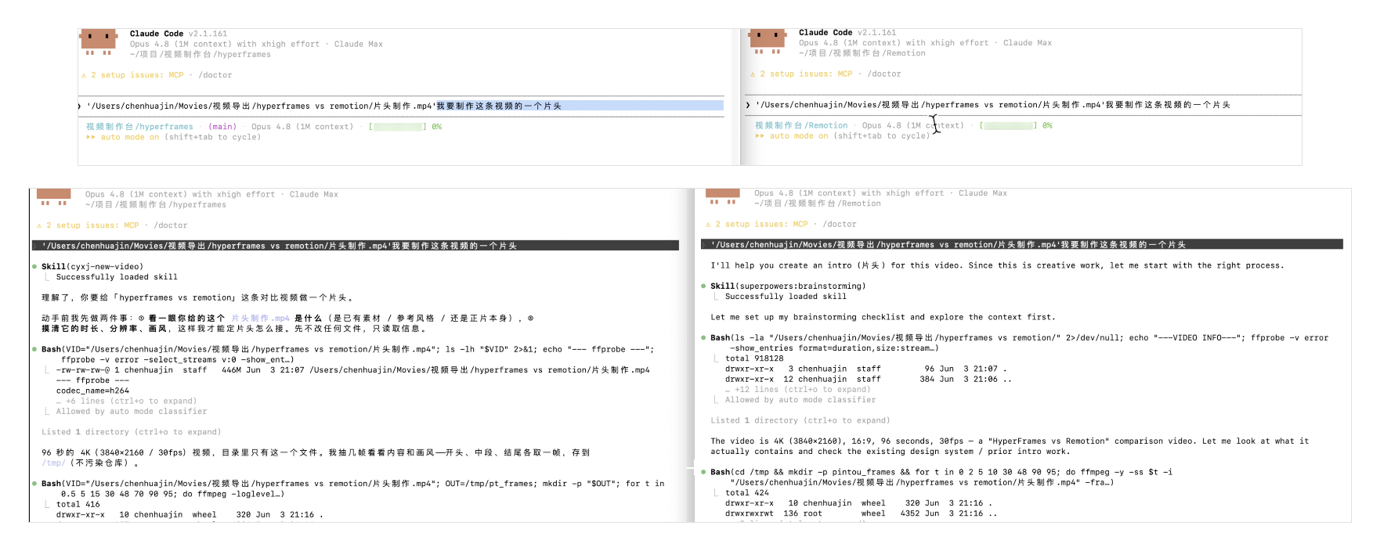Click the dark prompt bar in Remotion transcript
The height and width of the screenshot is (551, 1380).
point(1022,244)
